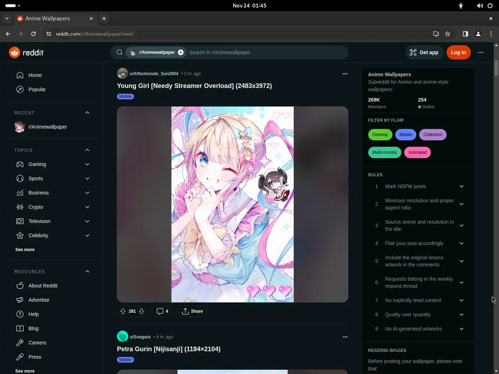The image size is (499, 374).
Task: Click the gamepad Gaming icon
Action: pos(20,164)
